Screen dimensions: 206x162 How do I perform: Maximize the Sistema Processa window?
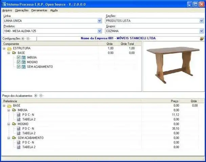tap(196, 4)
